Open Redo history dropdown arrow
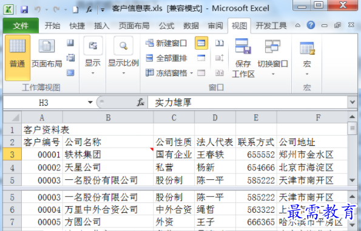The height and width of the screenshot is (231, 361). (x=66, y=10)
